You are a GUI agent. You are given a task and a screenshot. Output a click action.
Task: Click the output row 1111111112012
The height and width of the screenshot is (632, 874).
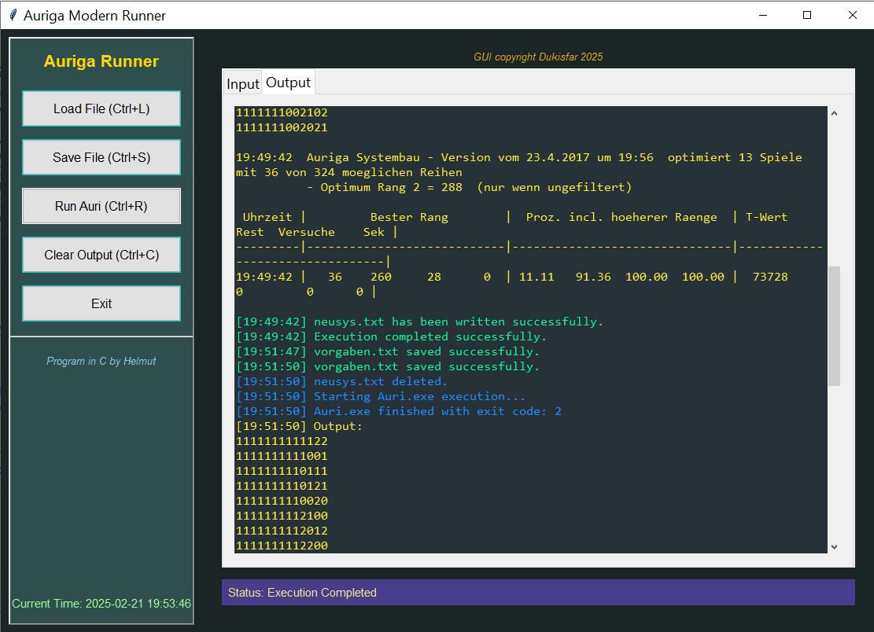282,531
